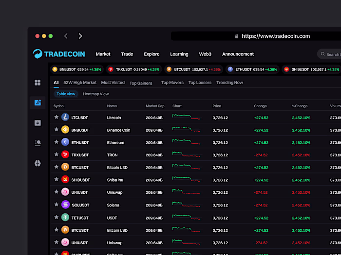This screenshot has width=341, height=255.
Task: Click the Solana name cell
Action: [113, 205]
